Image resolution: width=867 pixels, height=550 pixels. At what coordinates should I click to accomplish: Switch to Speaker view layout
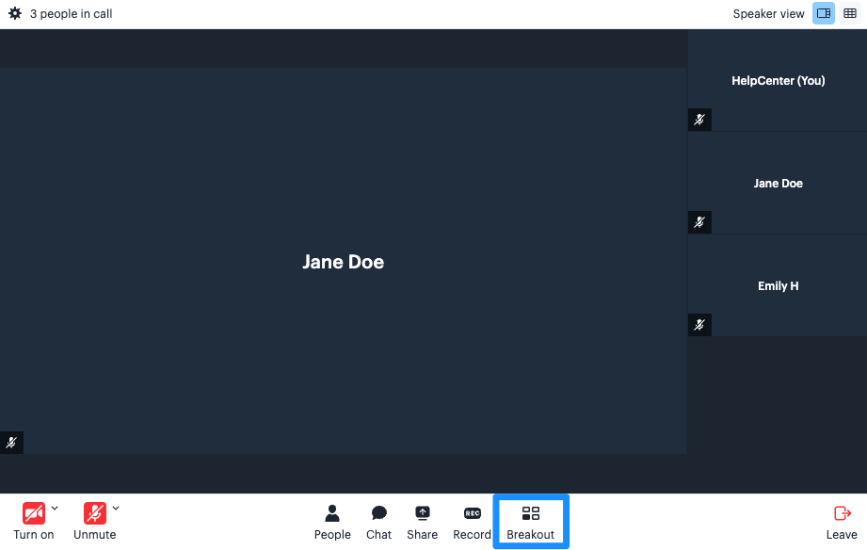824,13
